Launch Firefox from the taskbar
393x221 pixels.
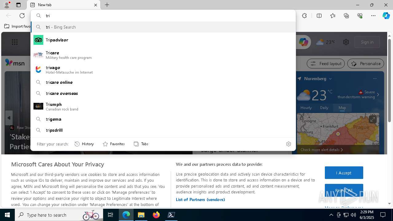click(x=156, y=215)
